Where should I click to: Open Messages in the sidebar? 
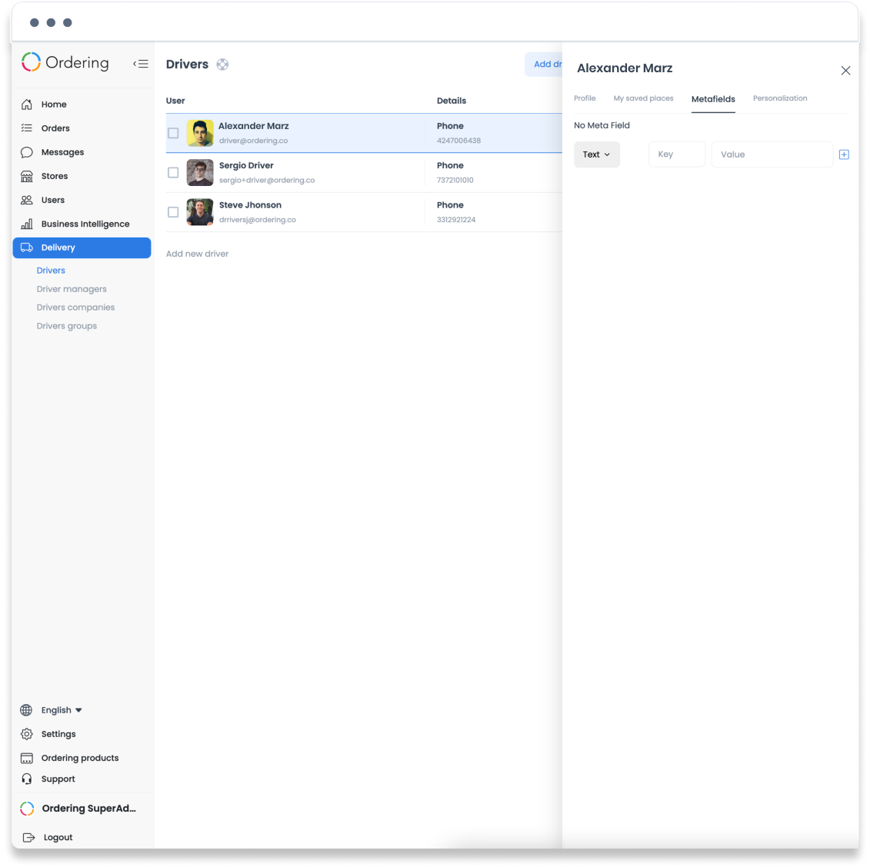point(63,152)
